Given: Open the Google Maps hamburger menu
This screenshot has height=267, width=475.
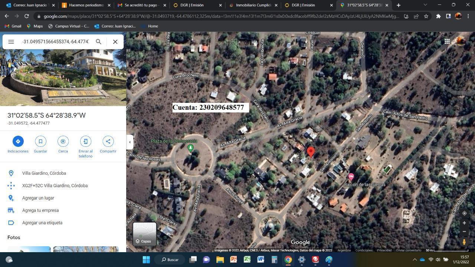Looking at the screenshot, I should (x=11, y=42).
